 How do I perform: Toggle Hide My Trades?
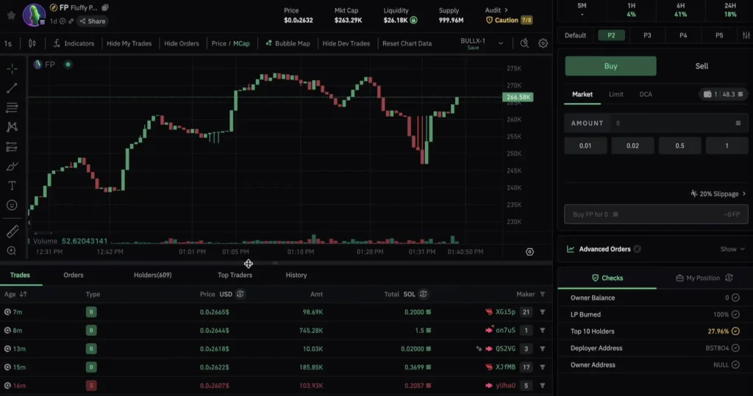tap(129, 43)
